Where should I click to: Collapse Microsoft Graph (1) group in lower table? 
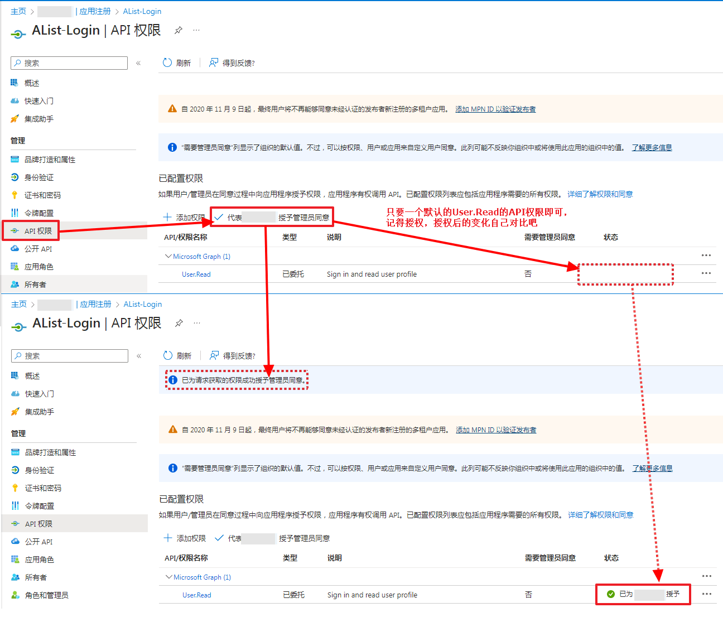coord(168,577)
